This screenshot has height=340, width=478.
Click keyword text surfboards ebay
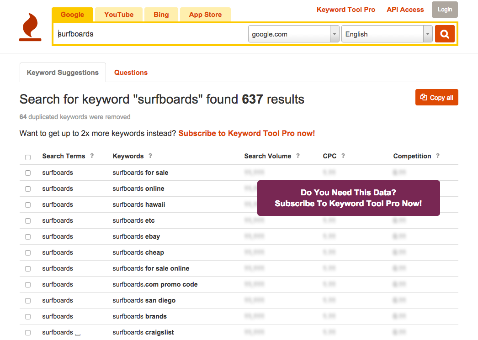pyautogui.click(x=136, y=236)
